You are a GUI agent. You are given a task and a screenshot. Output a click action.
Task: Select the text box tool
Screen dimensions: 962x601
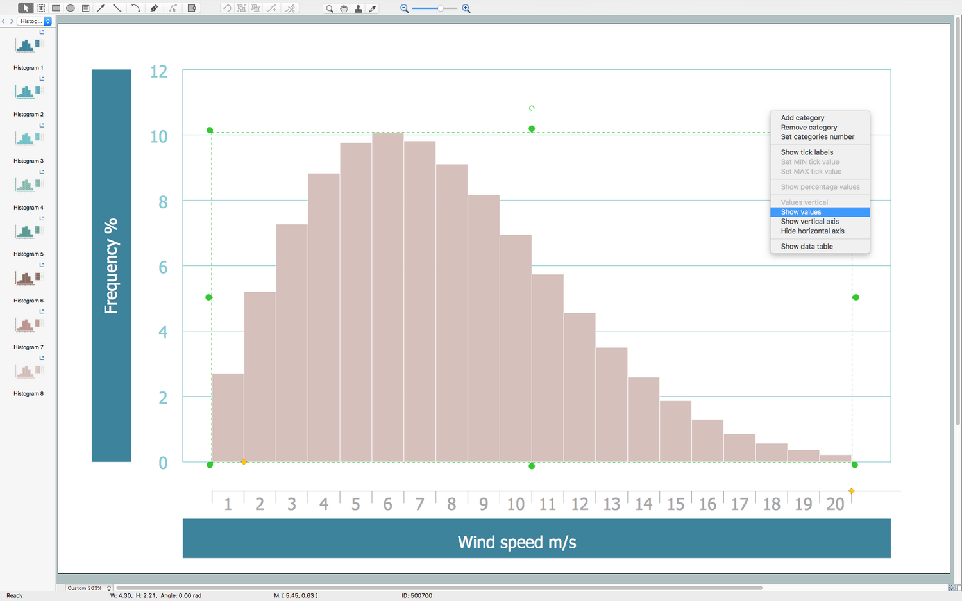click(41, 8)
